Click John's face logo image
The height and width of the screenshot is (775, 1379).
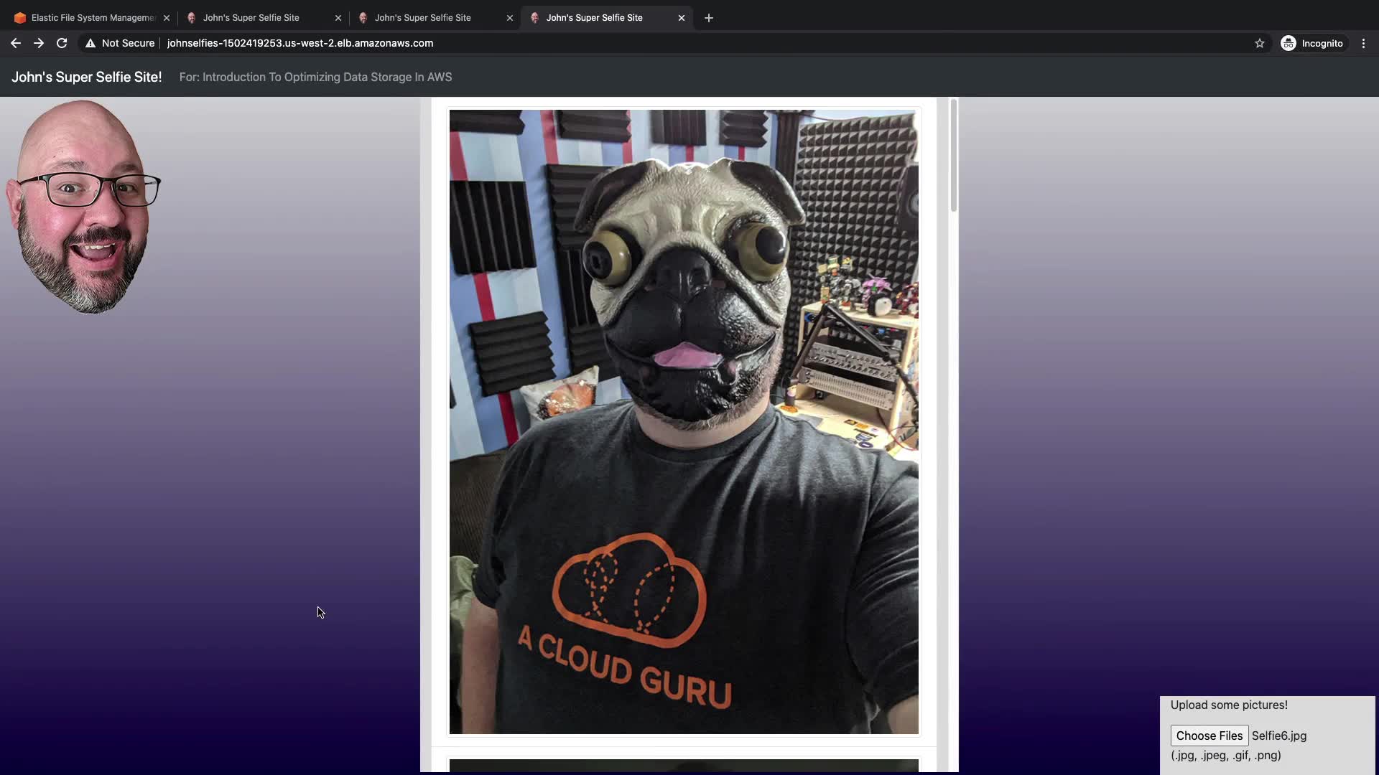click(83, 207)
